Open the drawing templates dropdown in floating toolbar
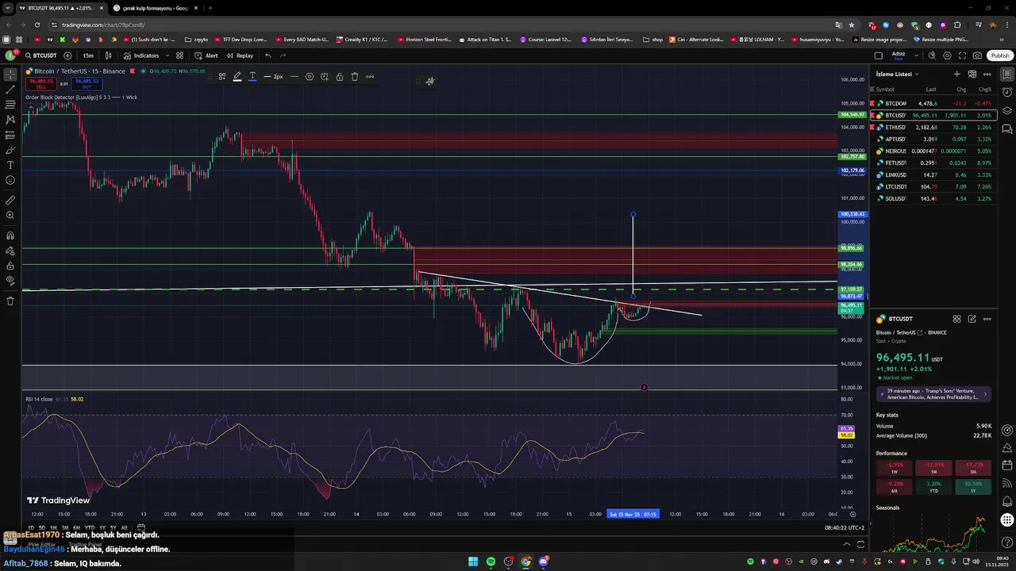The image size is (1016, 571). [222, 77]
